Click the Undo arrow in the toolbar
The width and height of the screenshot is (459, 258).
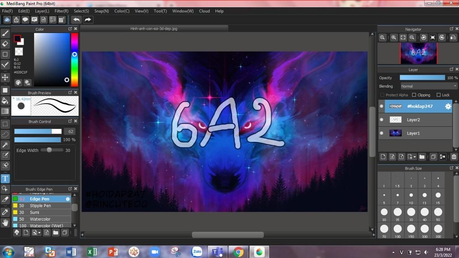point(76,20)
